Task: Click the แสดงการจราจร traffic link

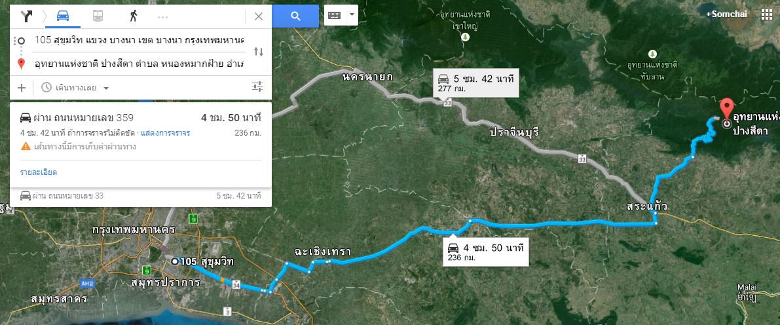Action: (165, 134)
